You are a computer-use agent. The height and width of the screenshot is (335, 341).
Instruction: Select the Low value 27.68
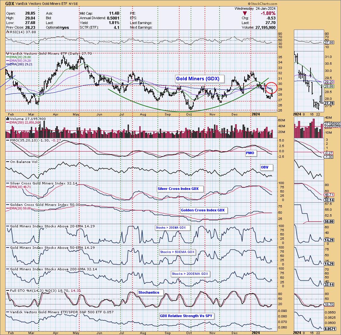(x=30, y=23)
